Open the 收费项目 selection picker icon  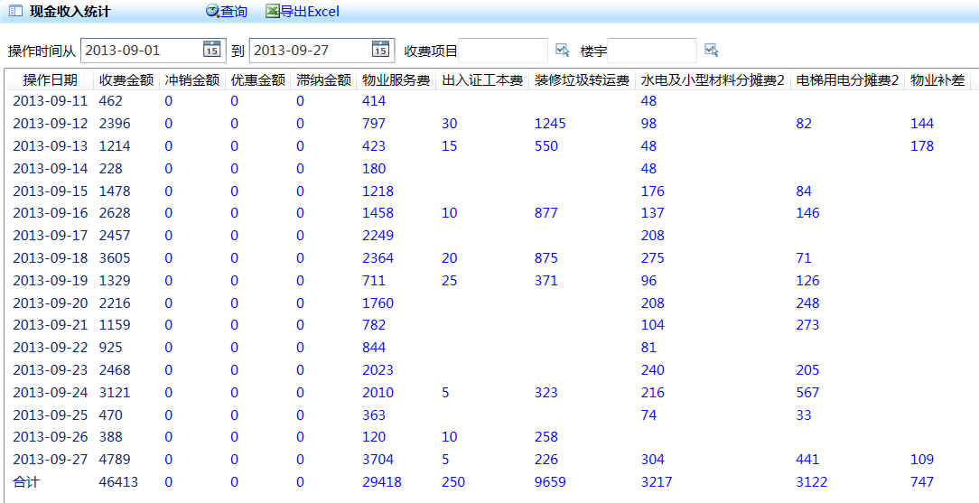[562, 50]
